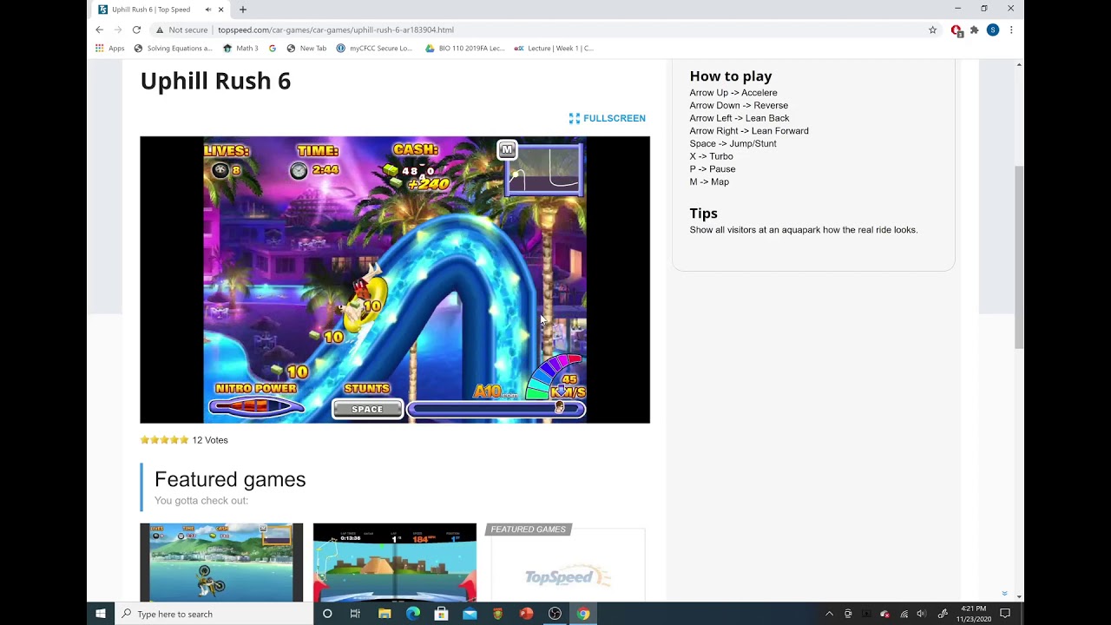The width and height of the screenshot is (1111, 625).
Task: Click the browser back arrow
Action: click(x=99, y=30)
